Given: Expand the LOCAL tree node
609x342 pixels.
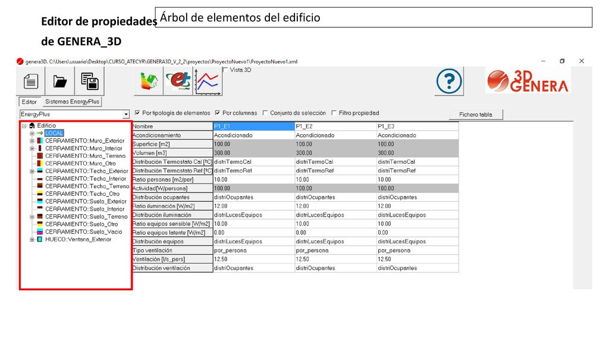Looking at the screenshot, I should tap(32, 134).
